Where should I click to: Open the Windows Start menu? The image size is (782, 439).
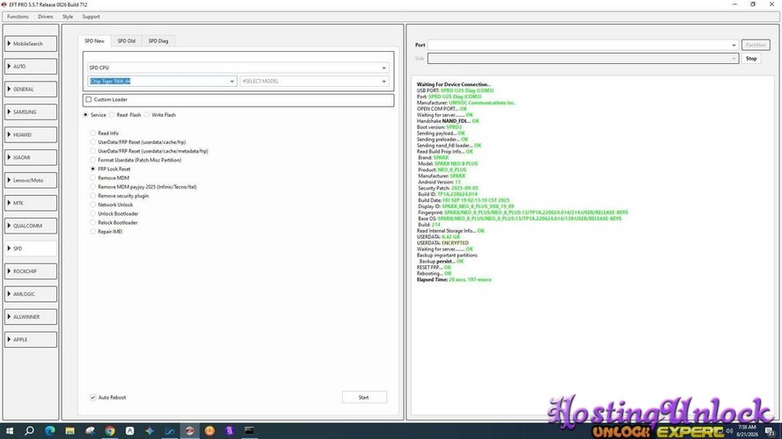(10, 430)
